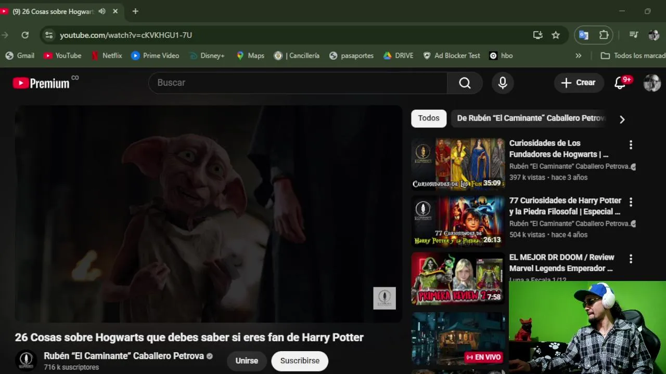Reload the page with the refresh icon
The height and width of the screenshot is (374, 666).
tap(25, 35)
